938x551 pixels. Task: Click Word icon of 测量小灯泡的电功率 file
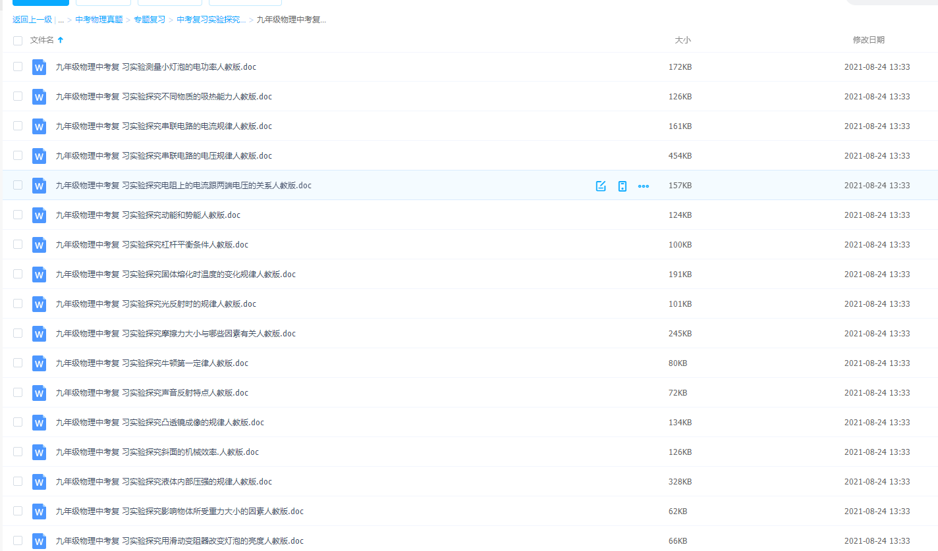[x=40, y=67]
